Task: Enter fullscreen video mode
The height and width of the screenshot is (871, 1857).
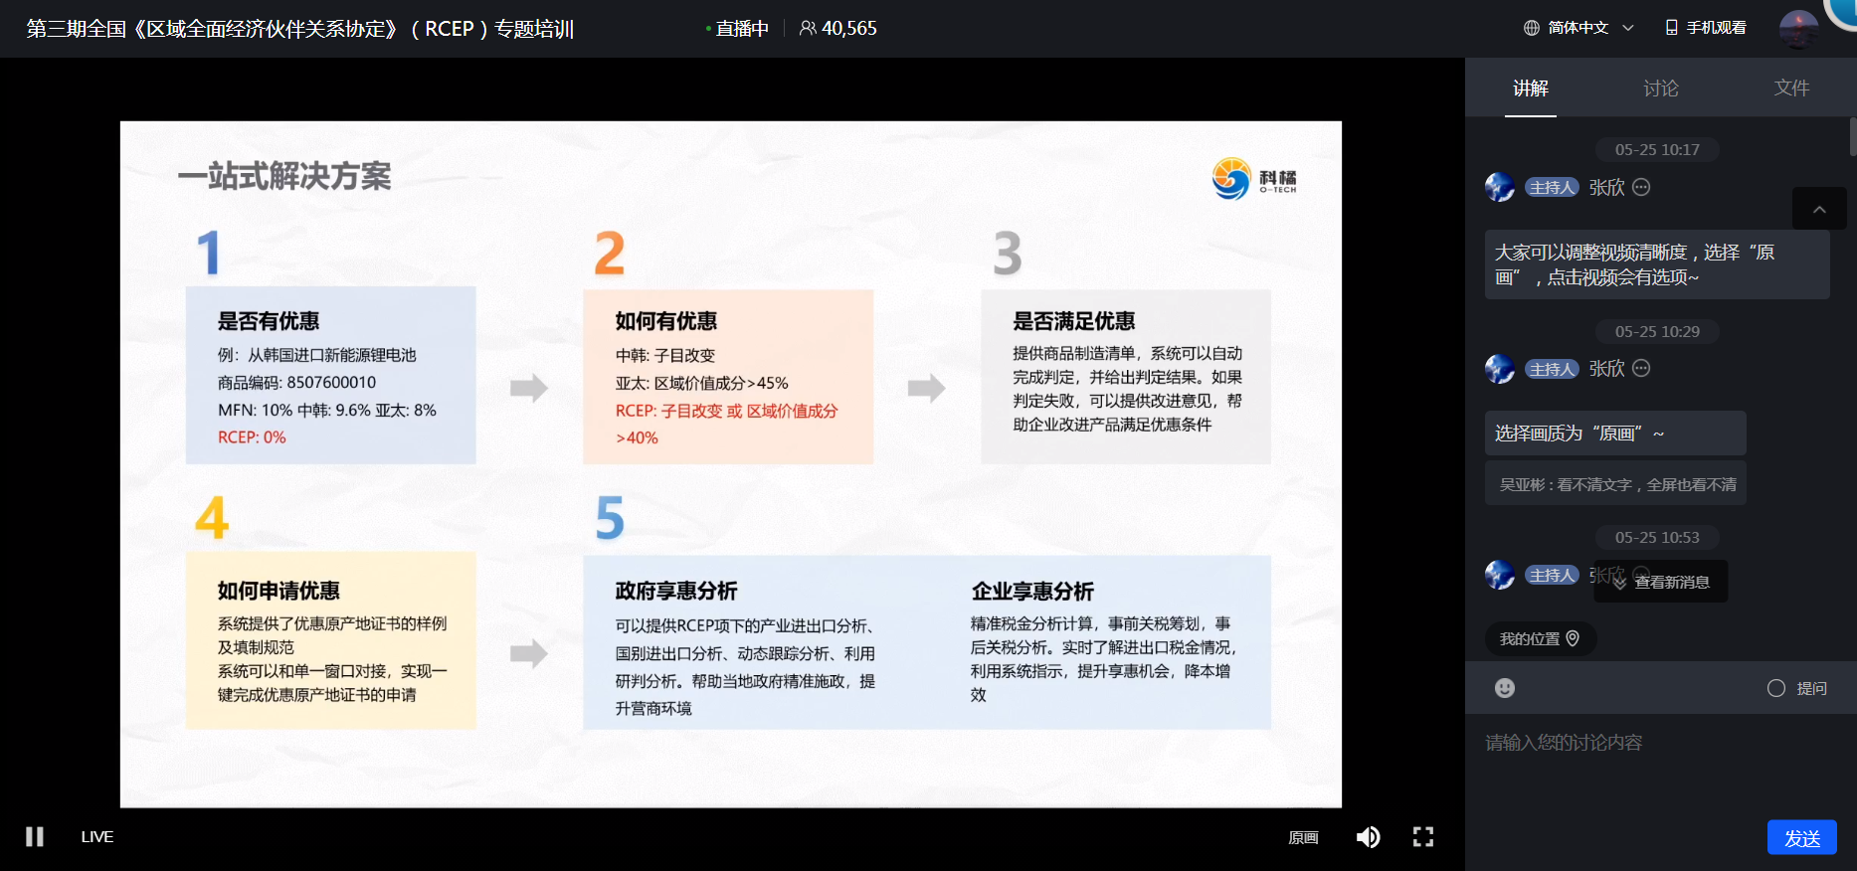Action: click(x=1423, y=837)
